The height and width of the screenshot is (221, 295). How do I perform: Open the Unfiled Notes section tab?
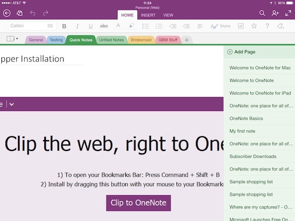(x=112, y=40)
